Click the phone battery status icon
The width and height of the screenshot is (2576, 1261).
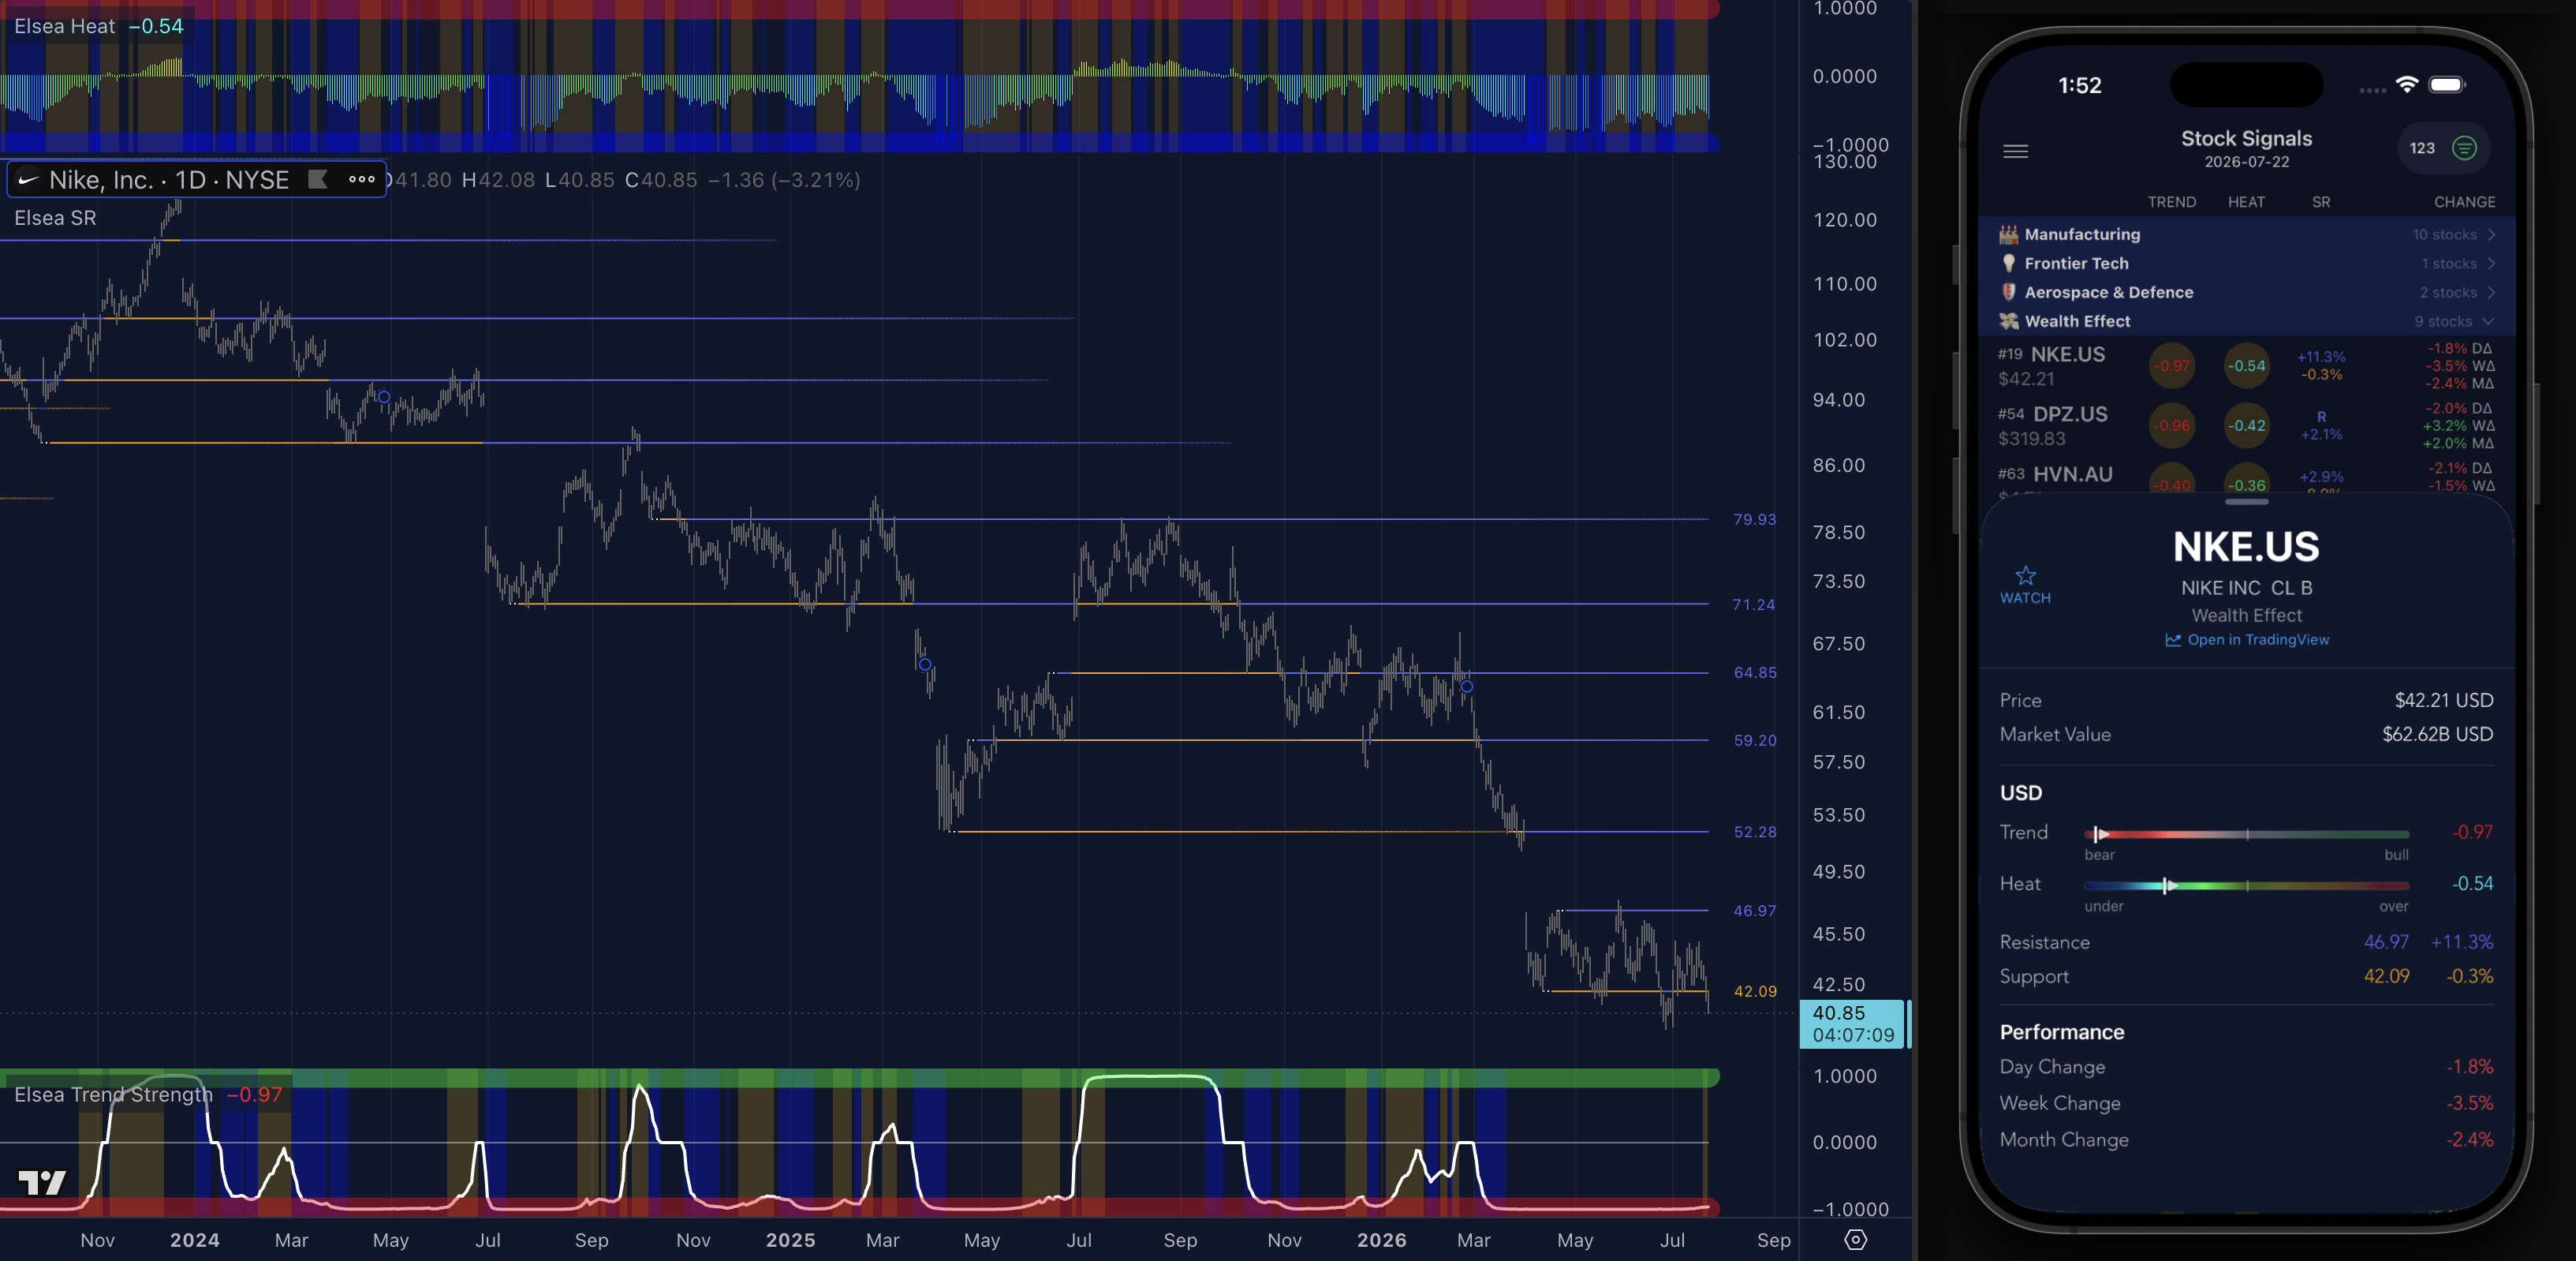[2448, 85]
